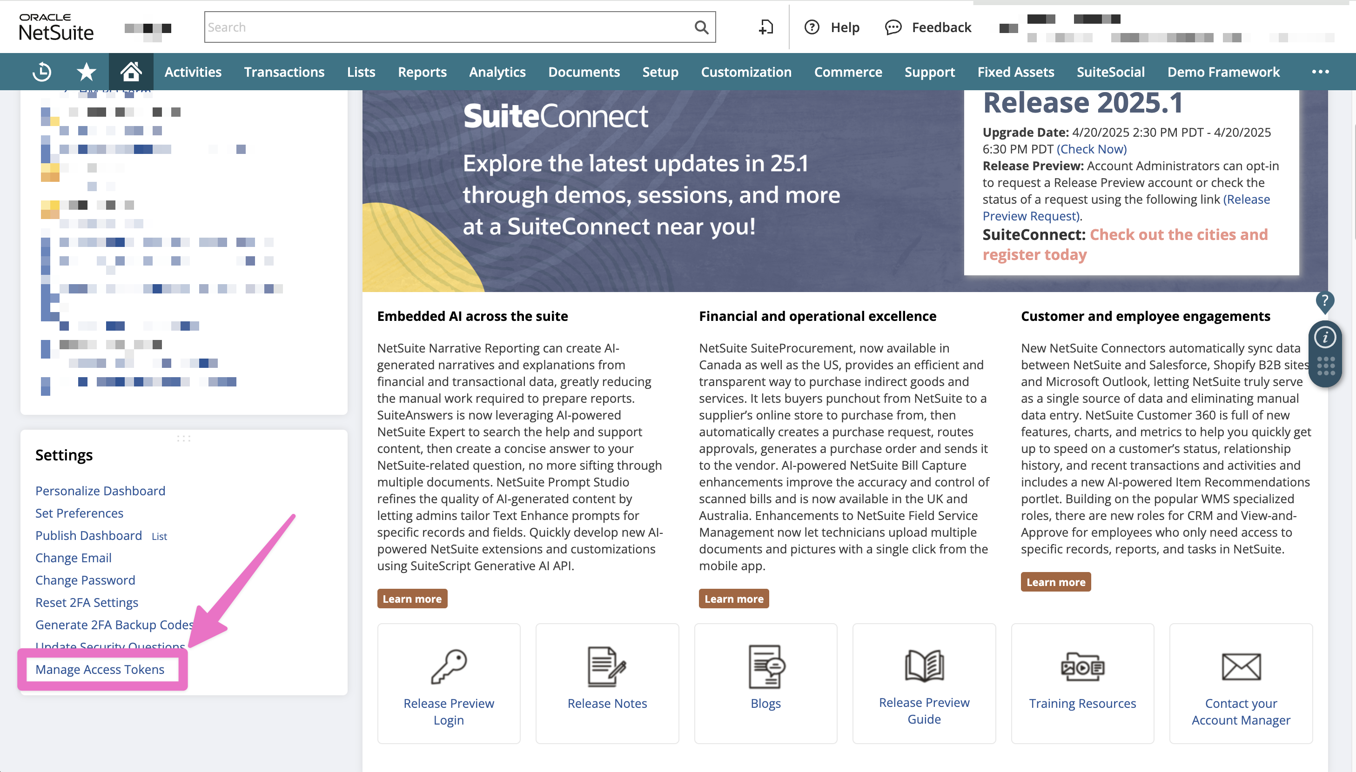The height and width of the screenshot is (772, 1356).
Task: Open the Analytics menu
Action: (497, 72)
